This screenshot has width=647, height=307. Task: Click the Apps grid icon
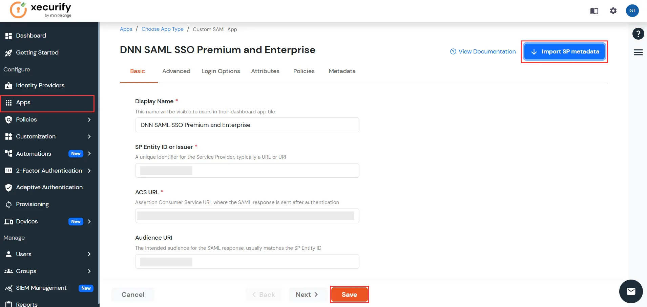tap(8, 103)
